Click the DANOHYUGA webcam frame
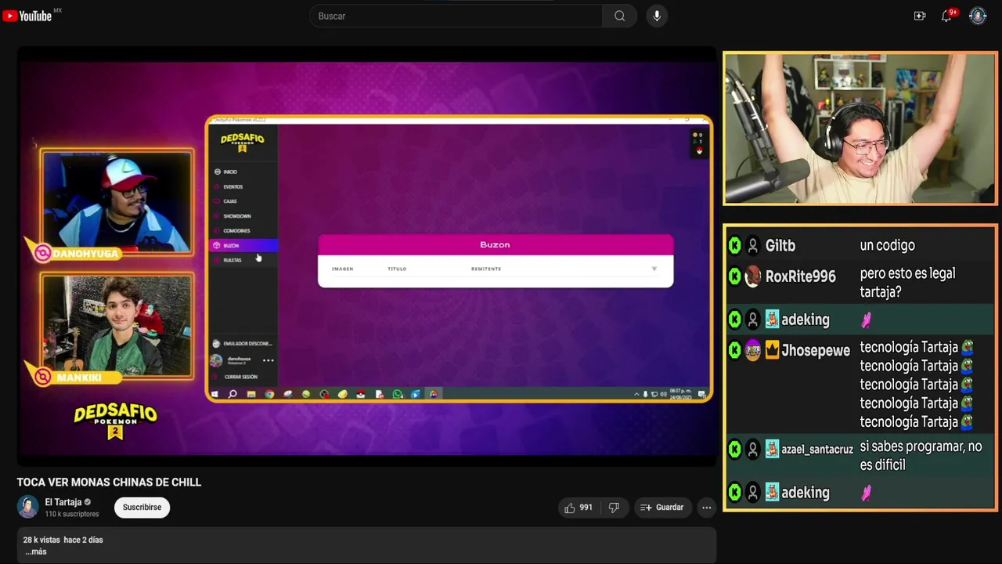The width and height of the screenshot is (1002, 564). pyautogui.click(x=117, y=204)
